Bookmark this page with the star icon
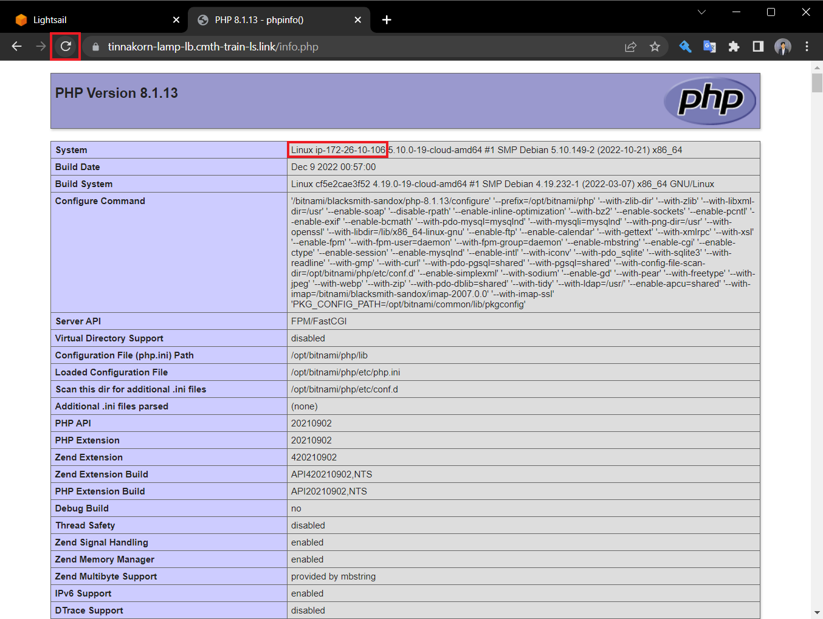Screen dimensions: 823x619 click(x=655, y=47)
